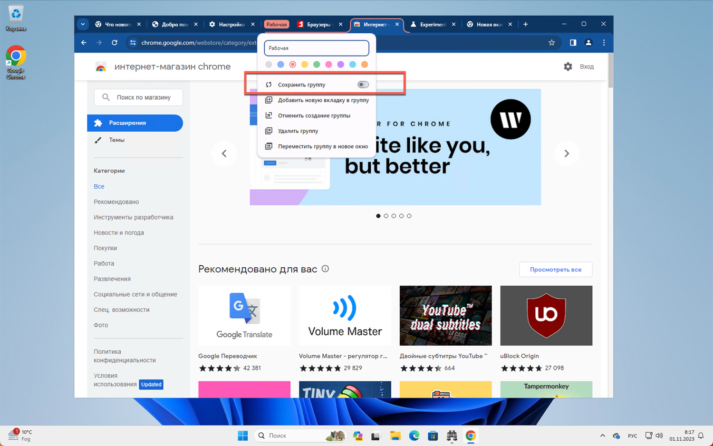Choose Переместить группу в новое окно
Viewport: 713px width, 446px height.
317,146
